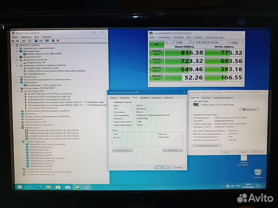
Task: Launch Microsoft Edge from taskbar
Action: tap(39, 187)
